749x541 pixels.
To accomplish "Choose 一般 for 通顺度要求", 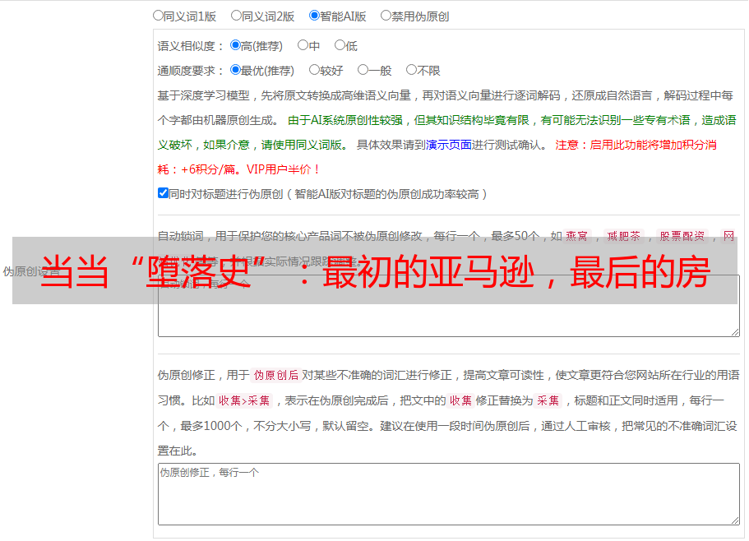I will click(363, 70).
